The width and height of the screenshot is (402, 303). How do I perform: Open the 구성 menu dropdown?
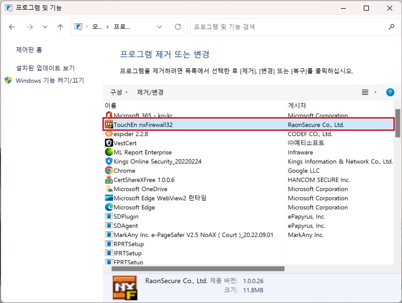[119, 92]
